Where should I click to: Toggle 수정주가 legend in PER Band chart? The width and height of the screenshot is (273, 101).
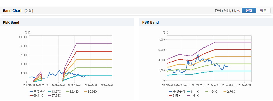pos(38,92)
